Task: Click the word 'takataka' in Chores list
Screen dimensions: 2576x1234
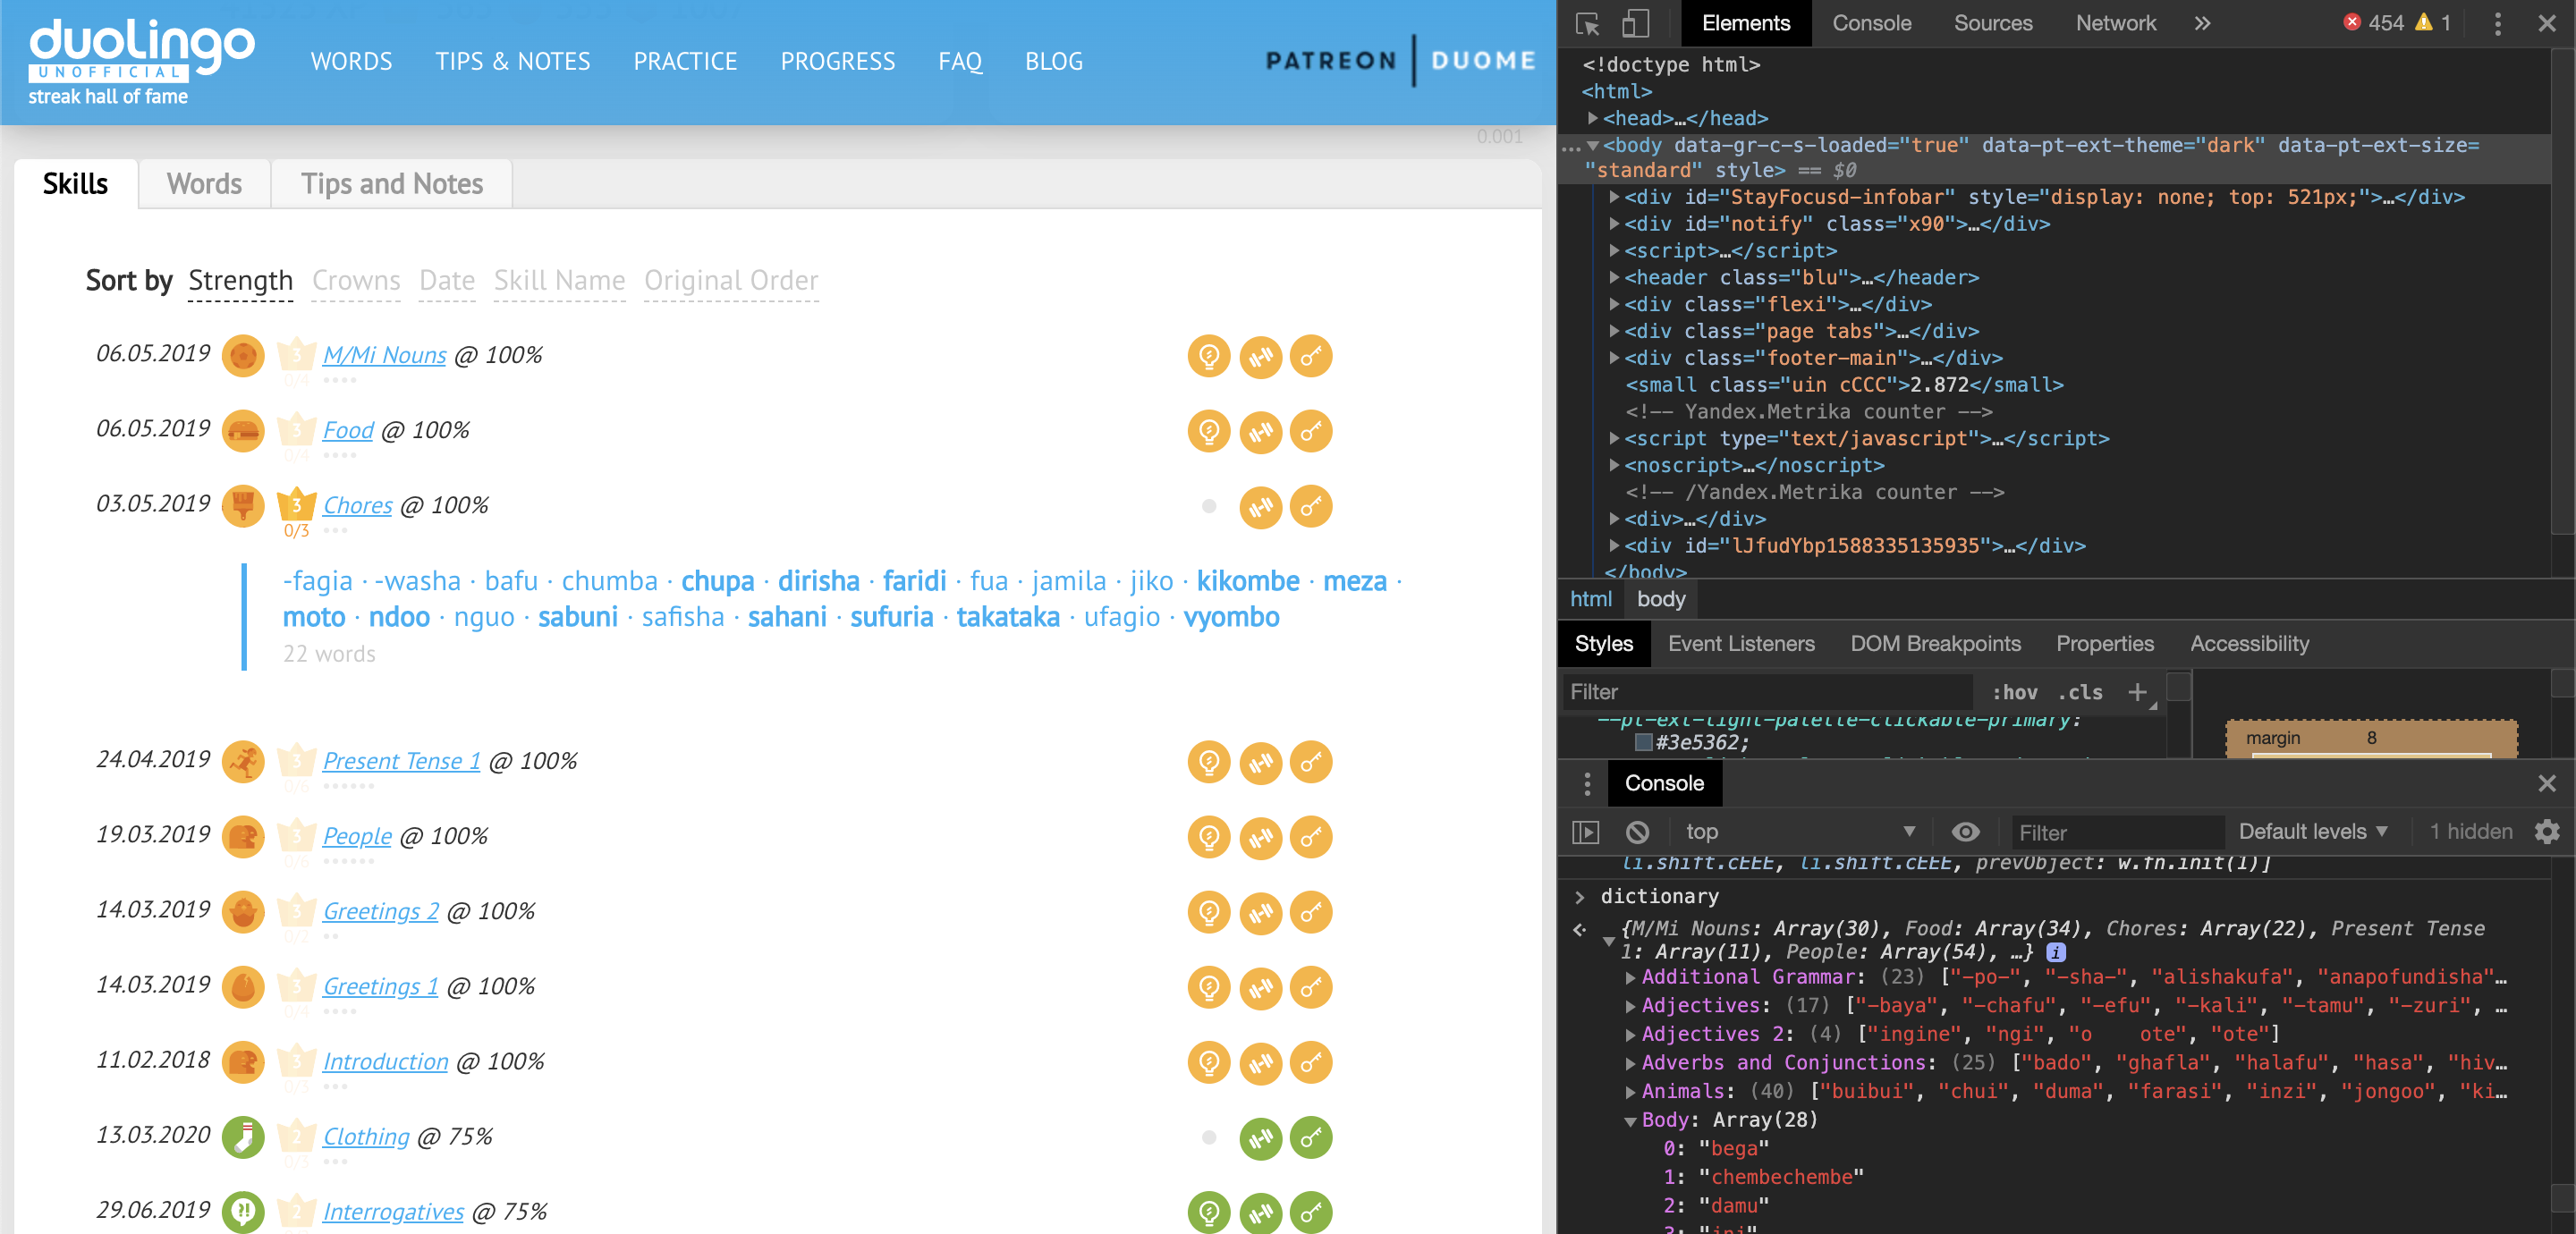Action: 1007,617
